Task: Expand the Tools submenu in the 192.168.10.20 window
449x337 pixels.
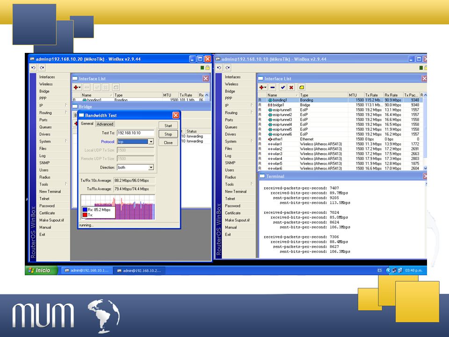Action: [66, 184]
